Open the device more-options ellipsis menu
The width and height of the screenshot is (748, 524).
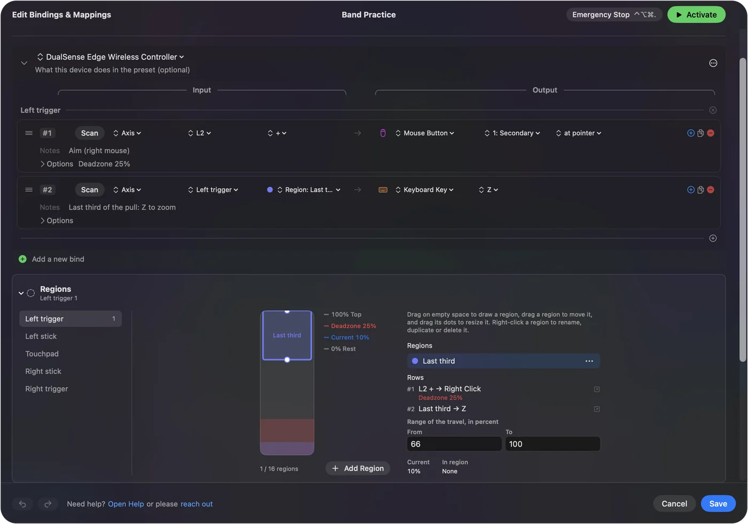[x=713, y=63]
